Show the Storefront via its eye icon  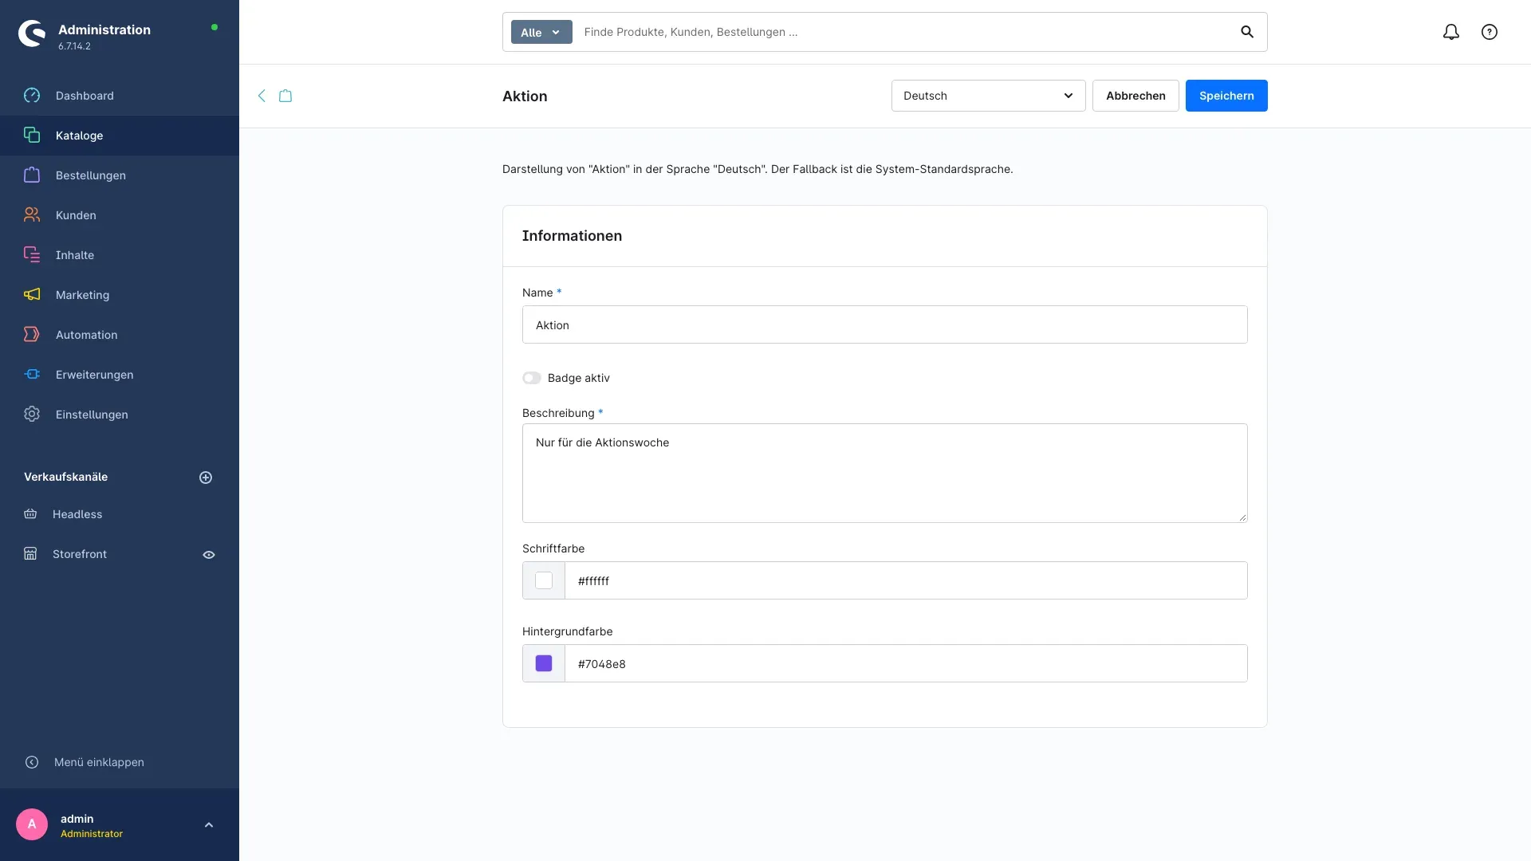[209, 555]
